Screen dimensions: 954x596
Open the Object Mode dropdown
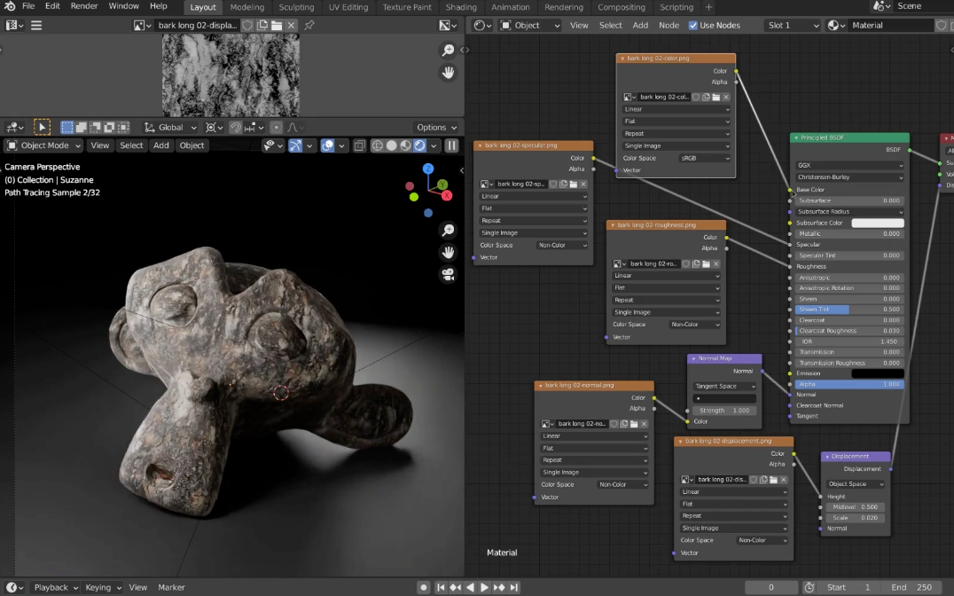(44, 145)
